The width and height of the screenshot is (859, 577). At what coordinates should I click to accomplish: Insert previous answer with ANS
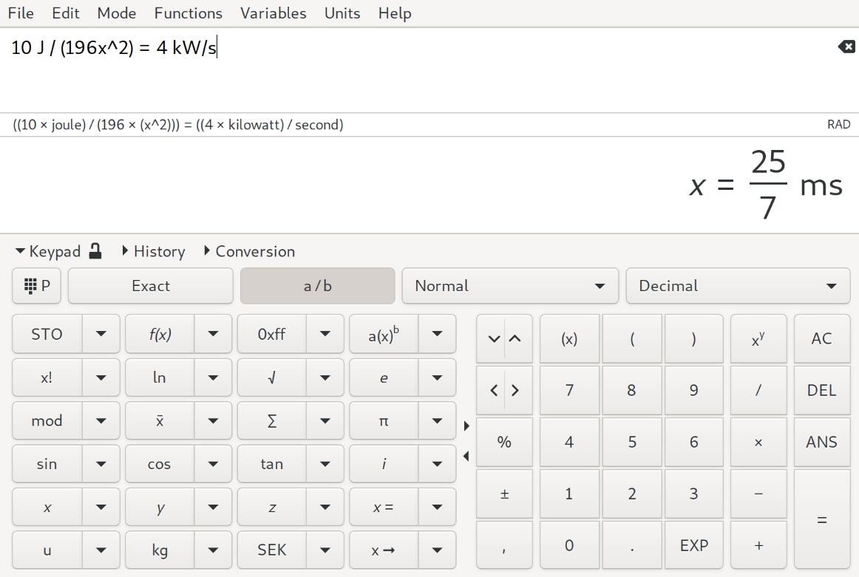pos(822,443)
